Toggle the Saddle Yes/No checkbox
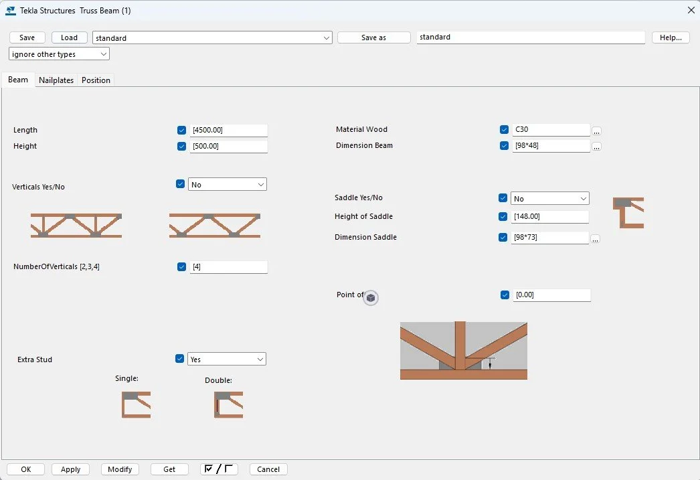The height and width of the screenshot is (480, 700). pos(503,197)
